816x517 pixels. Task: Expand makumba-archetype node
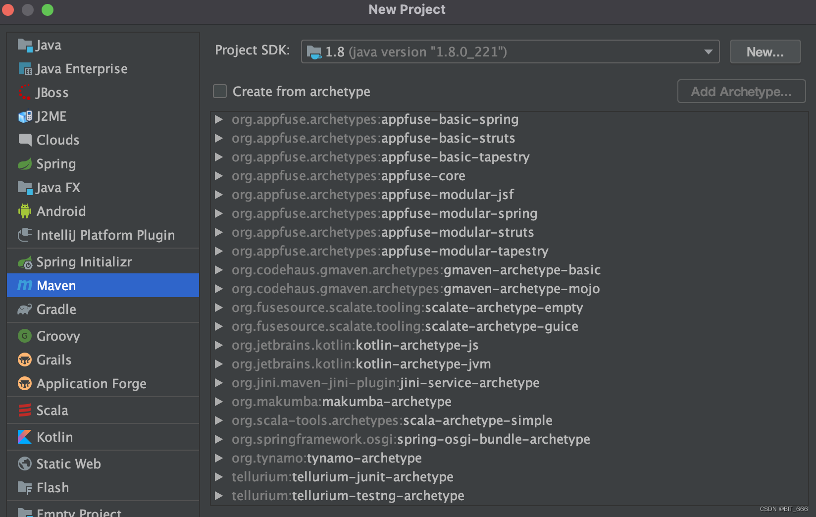pyautogui.click(x=218, y=402)
